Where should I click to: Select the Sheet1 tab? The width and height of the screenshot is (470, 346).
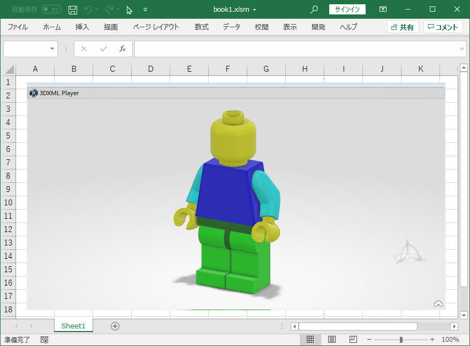pos(73,326)
